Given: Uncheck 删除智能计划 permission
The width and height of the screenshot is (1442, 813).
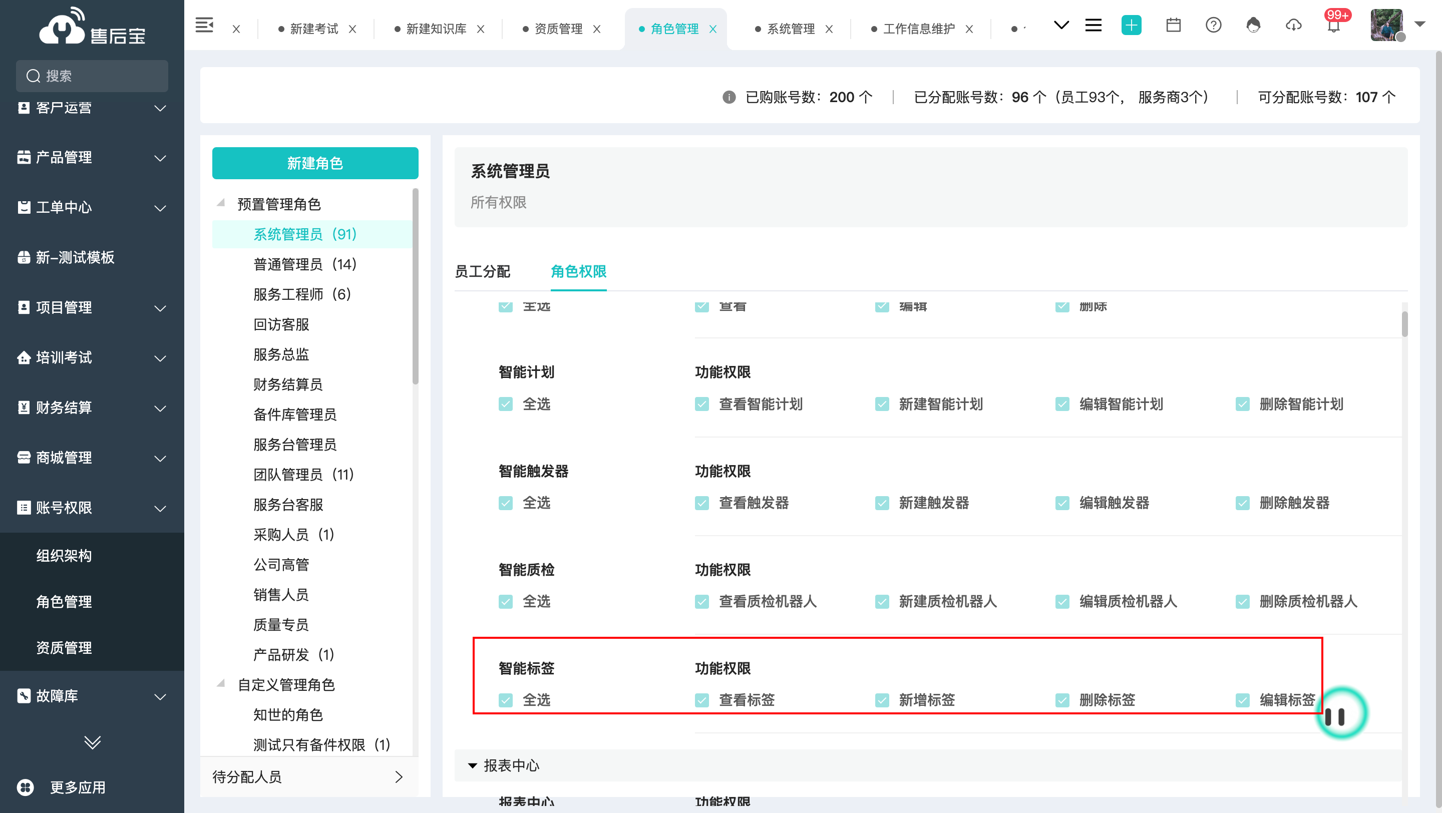Looking at the screenshot, I should [1242, 404].
